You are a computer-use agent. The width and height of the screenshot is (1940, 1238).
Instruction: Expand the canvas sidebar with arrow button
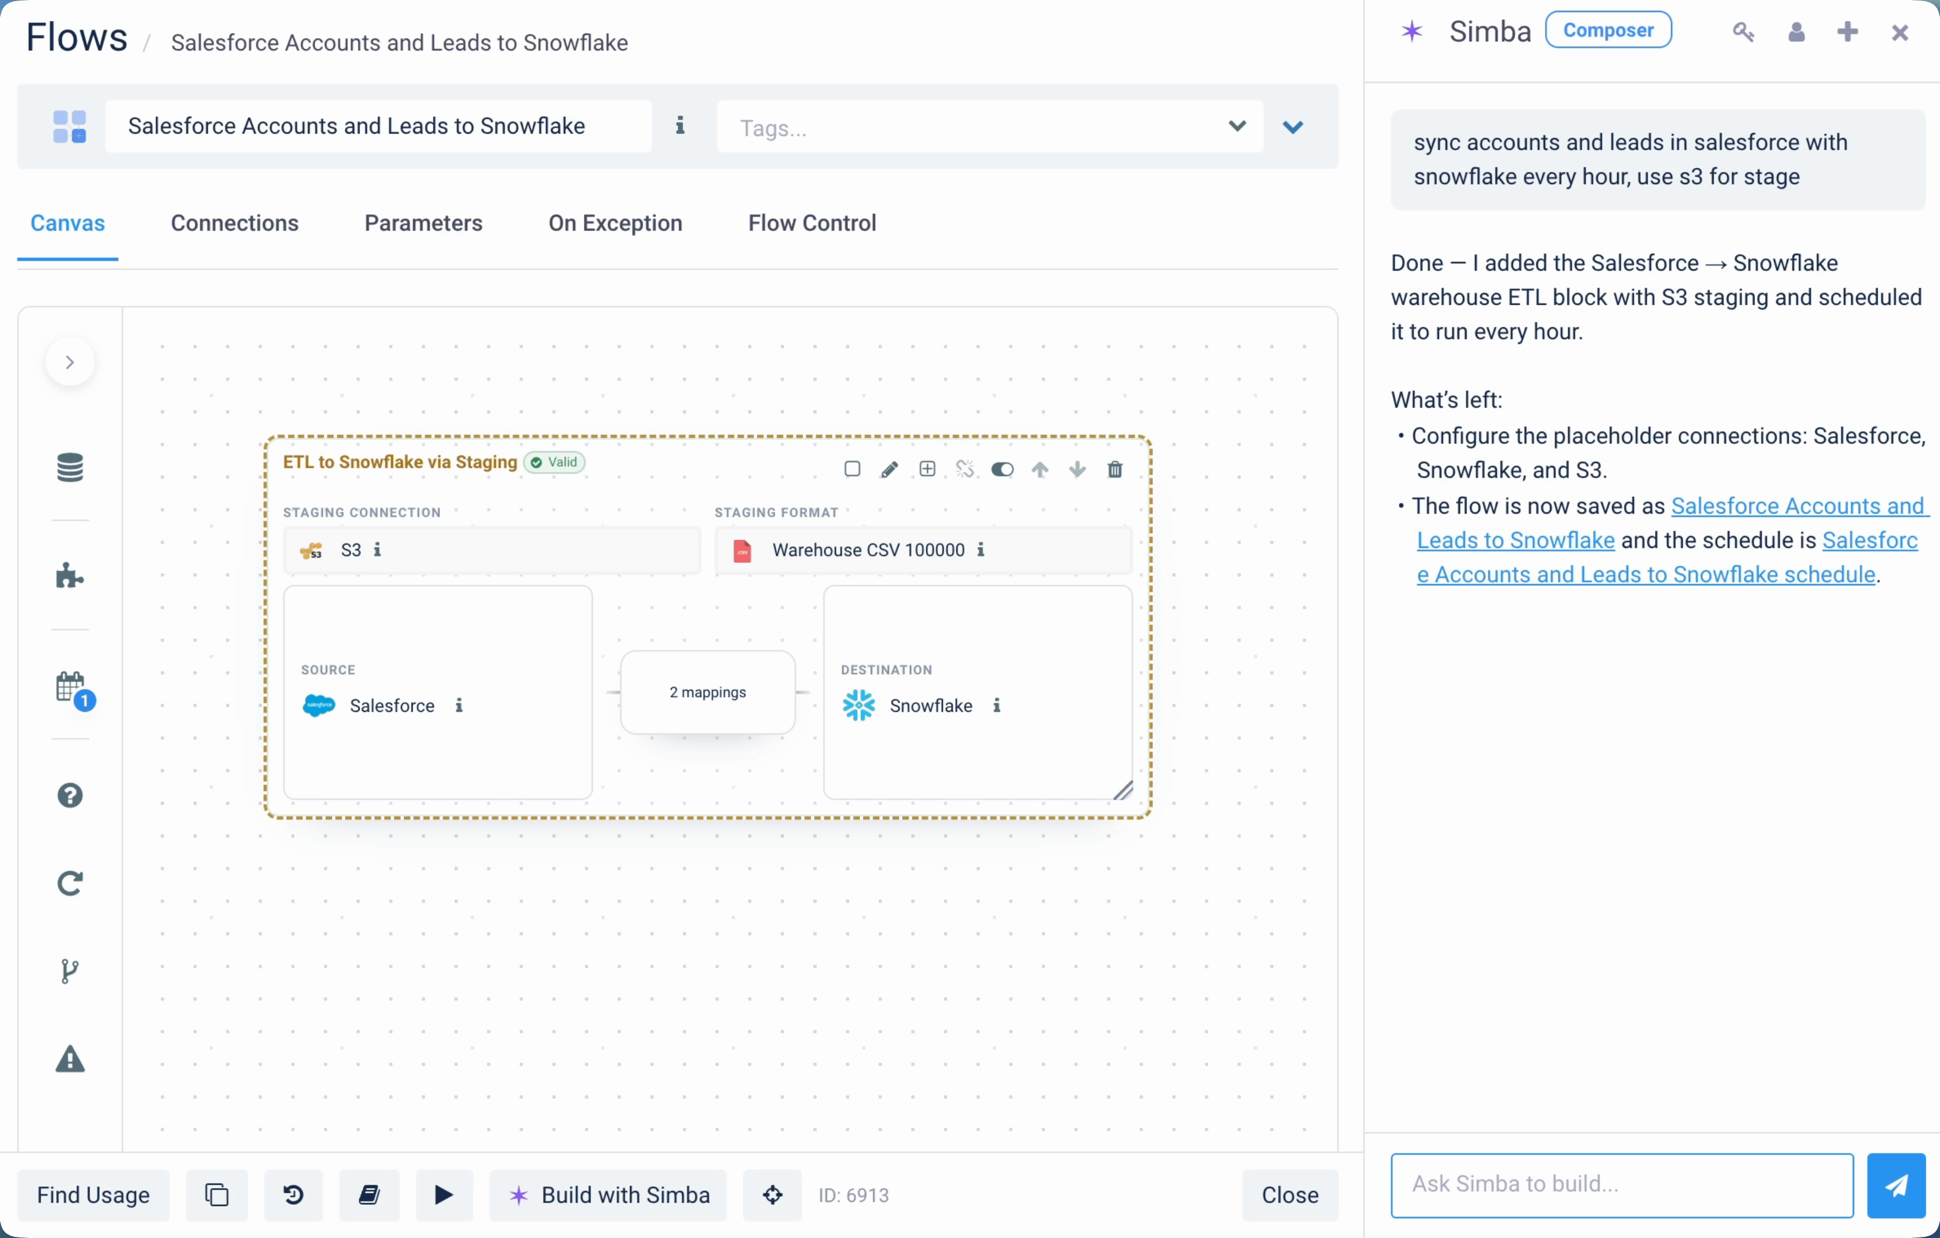click(x=70, y=362)
